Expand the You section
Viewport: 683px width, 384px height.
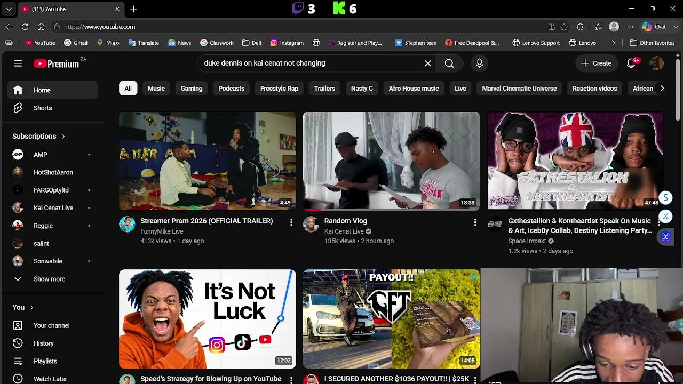[x=23, y=307]
